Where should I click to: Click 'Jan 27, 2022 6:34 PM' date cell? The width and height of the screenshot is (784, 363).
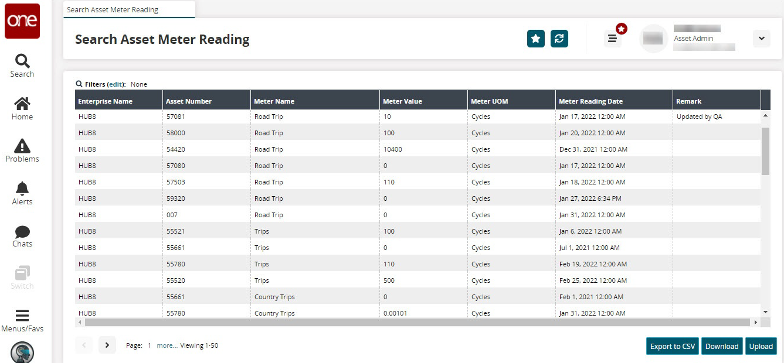point(614,198)
